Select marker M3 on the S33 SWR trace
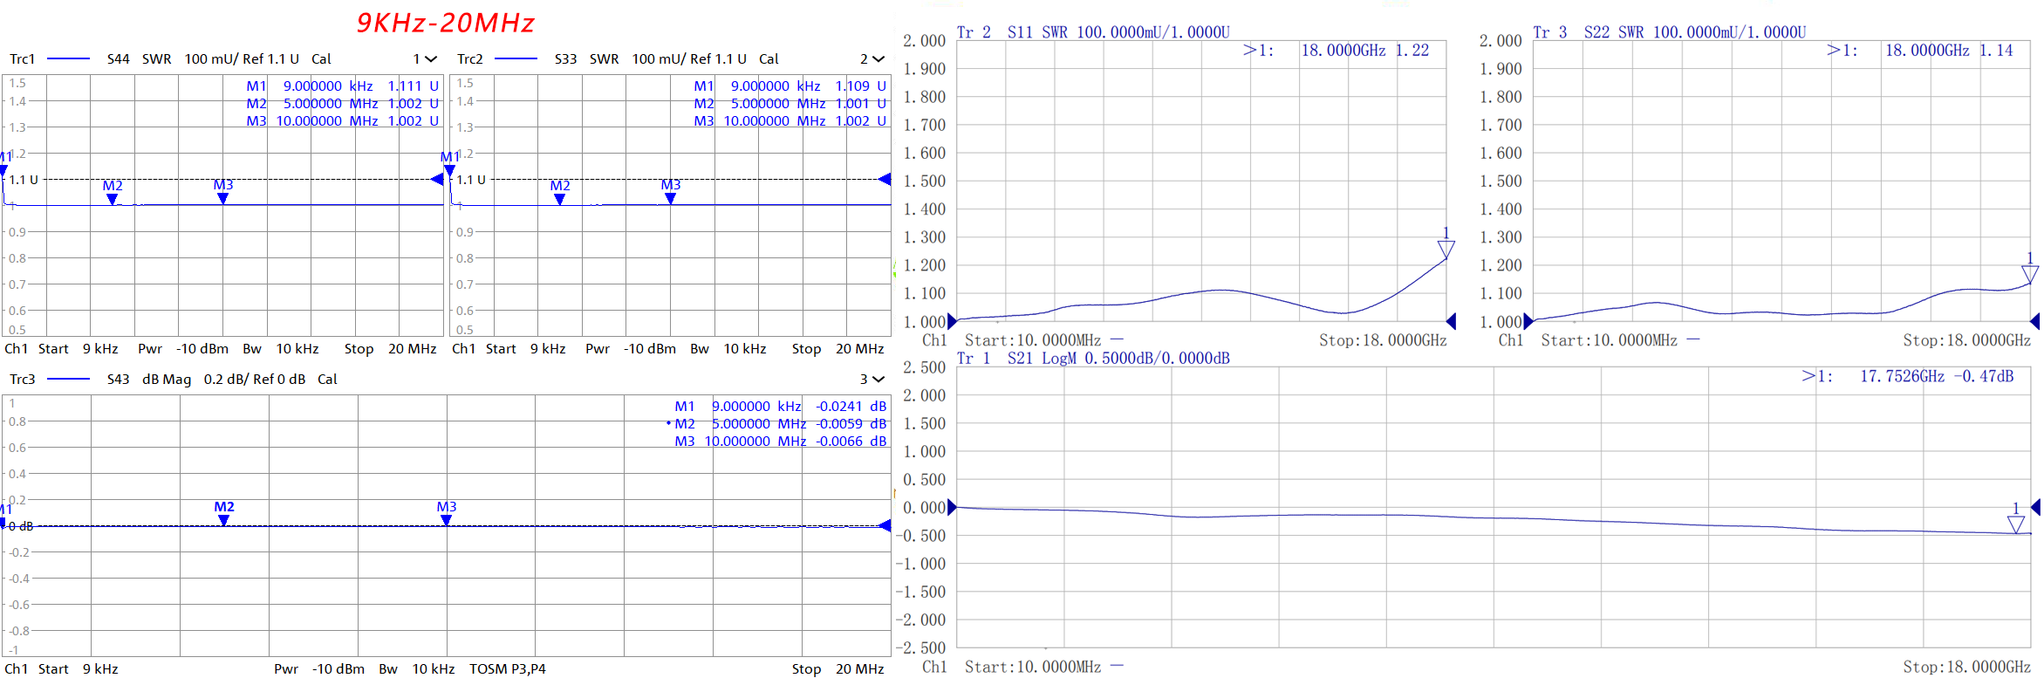 (x=670, y=198)
